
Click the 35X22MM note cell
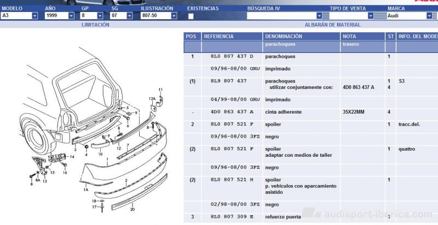click(353, 112)
